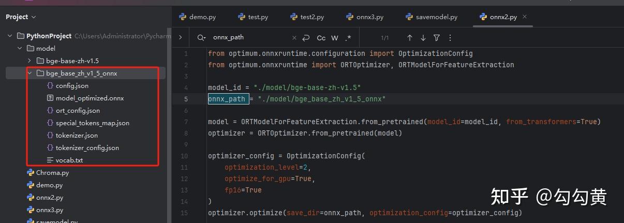Open find bar more options menu
This screenshot has width=624, height=223.
pyautogui.click(x=450, y=38)
